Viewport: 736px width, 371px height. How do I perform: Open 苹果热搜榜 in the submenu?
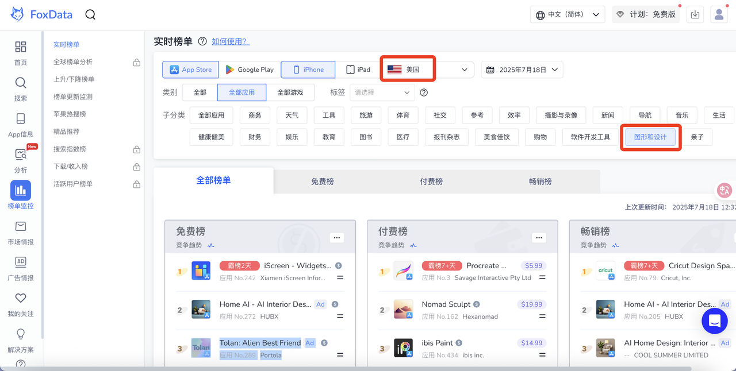pyautogui.click(x=70, y=114)
